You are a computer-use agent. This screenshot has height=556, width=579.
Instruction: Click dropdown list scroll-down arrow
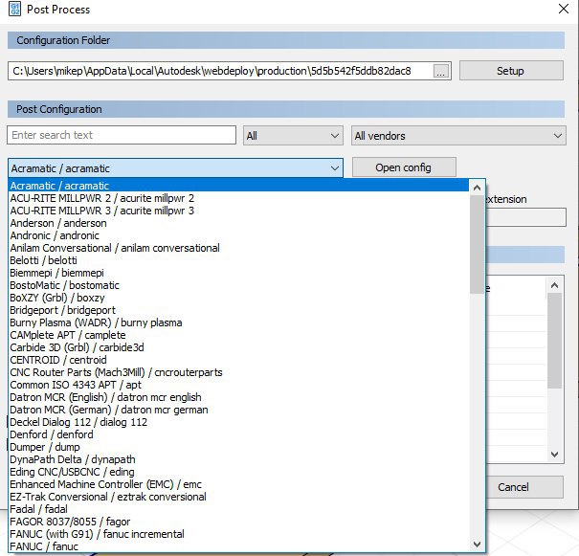click(x=477, y=545)
